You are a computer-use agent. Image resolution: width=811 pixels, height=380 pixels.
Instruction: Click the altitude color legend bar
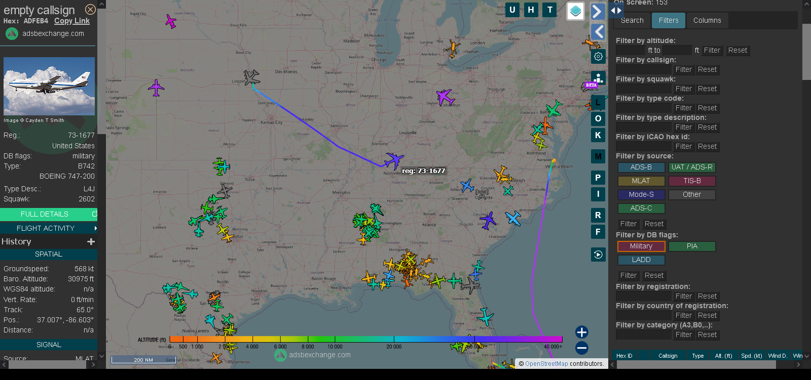[366, 339]
